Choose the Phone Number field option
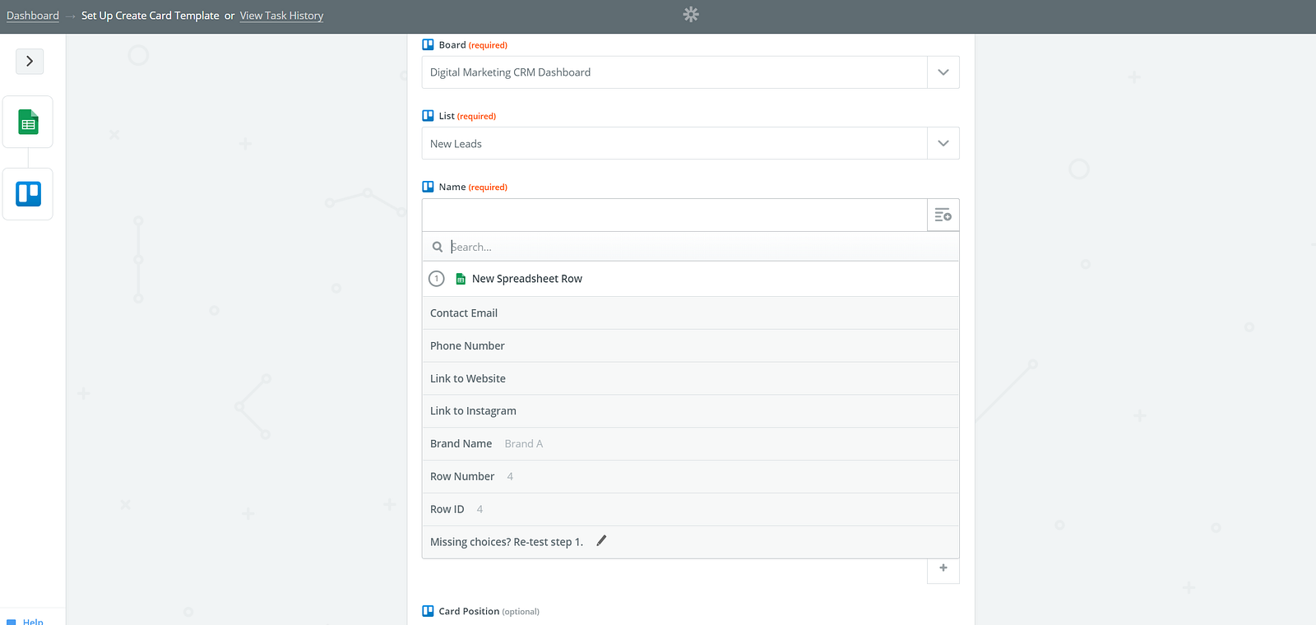The width and height of the screenshot is (1316, 625). coord(467,346)
